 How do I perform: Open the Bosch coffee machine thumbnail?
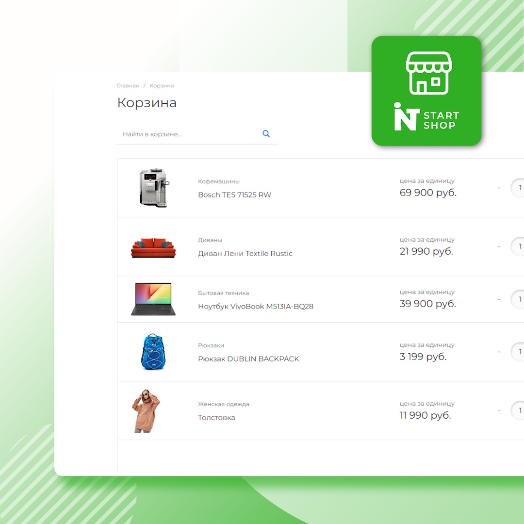click(x=153, y=188)
